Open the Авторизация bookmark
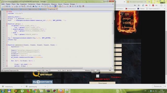 (130, 9)
